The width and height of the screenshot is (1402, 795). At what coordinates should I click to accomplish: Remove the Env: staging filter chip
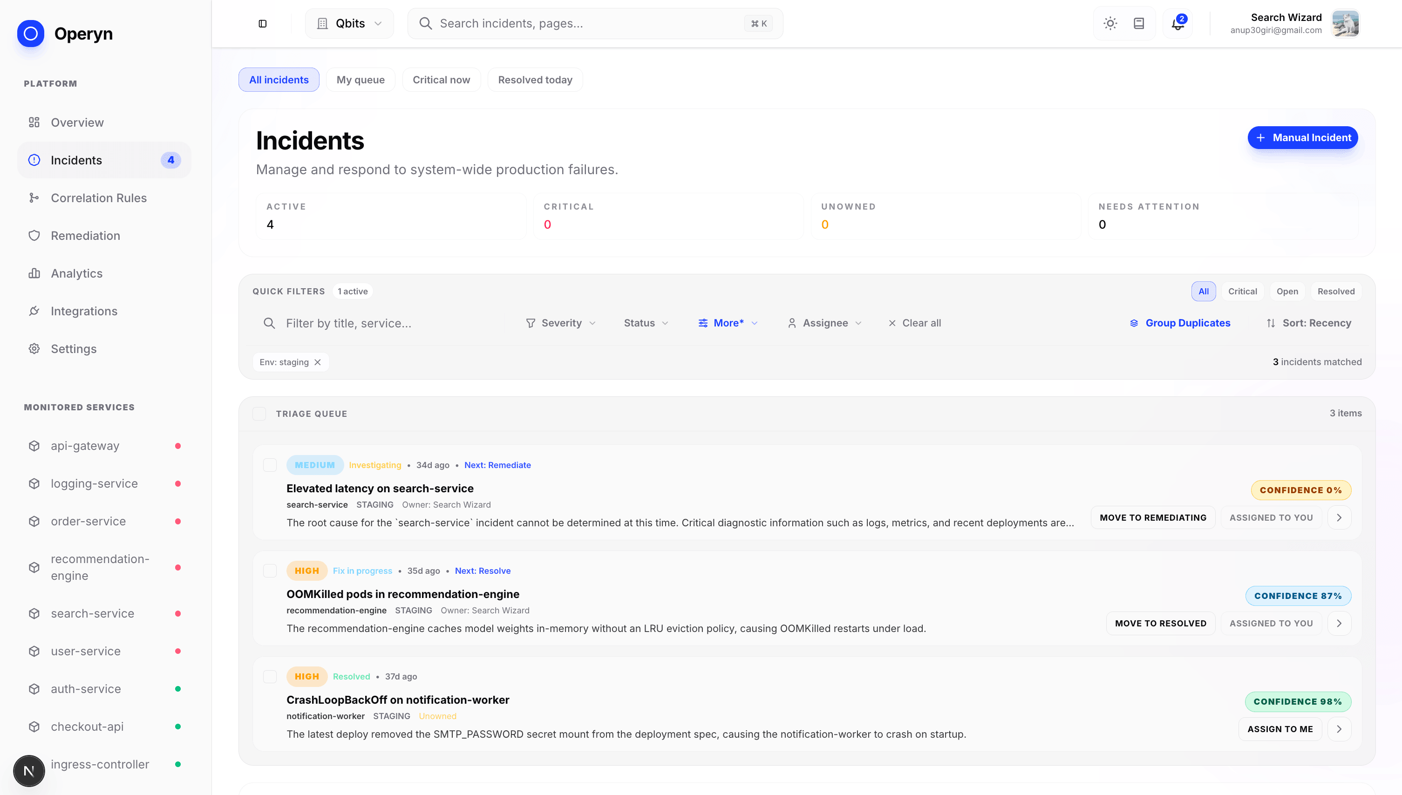coord(318,362)
